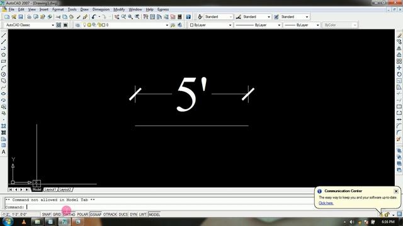Click the Zoom Previous icon
The width and height of the screenshot is (403, 226).
tap(137, 17)
